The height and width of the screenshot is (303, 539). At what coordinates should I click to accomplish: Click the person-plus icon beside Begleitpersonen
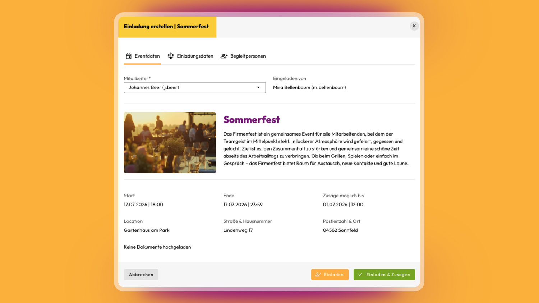[224, 56]
